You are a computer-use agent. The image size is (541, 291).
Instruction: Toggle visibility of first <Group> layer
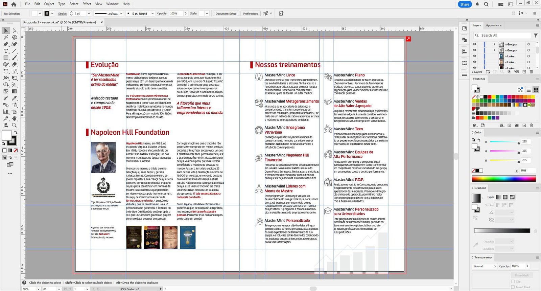474,44
